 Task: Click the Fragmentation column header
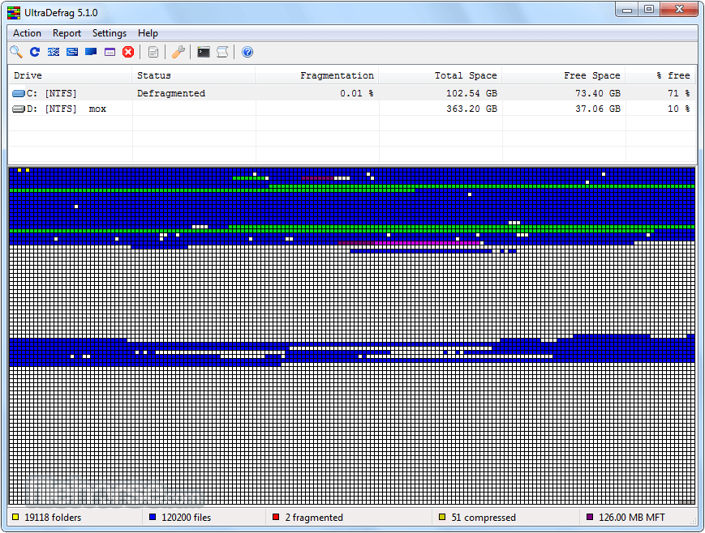[317, 75]
